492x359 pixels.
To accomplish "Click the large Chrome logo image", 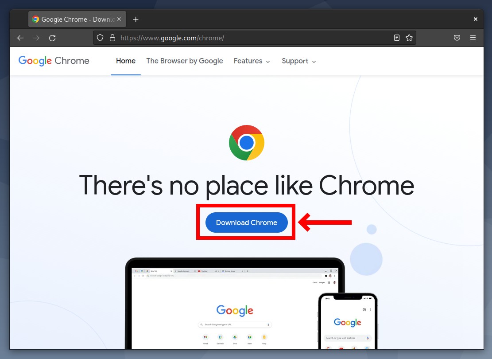I will [x=247, y=143].
